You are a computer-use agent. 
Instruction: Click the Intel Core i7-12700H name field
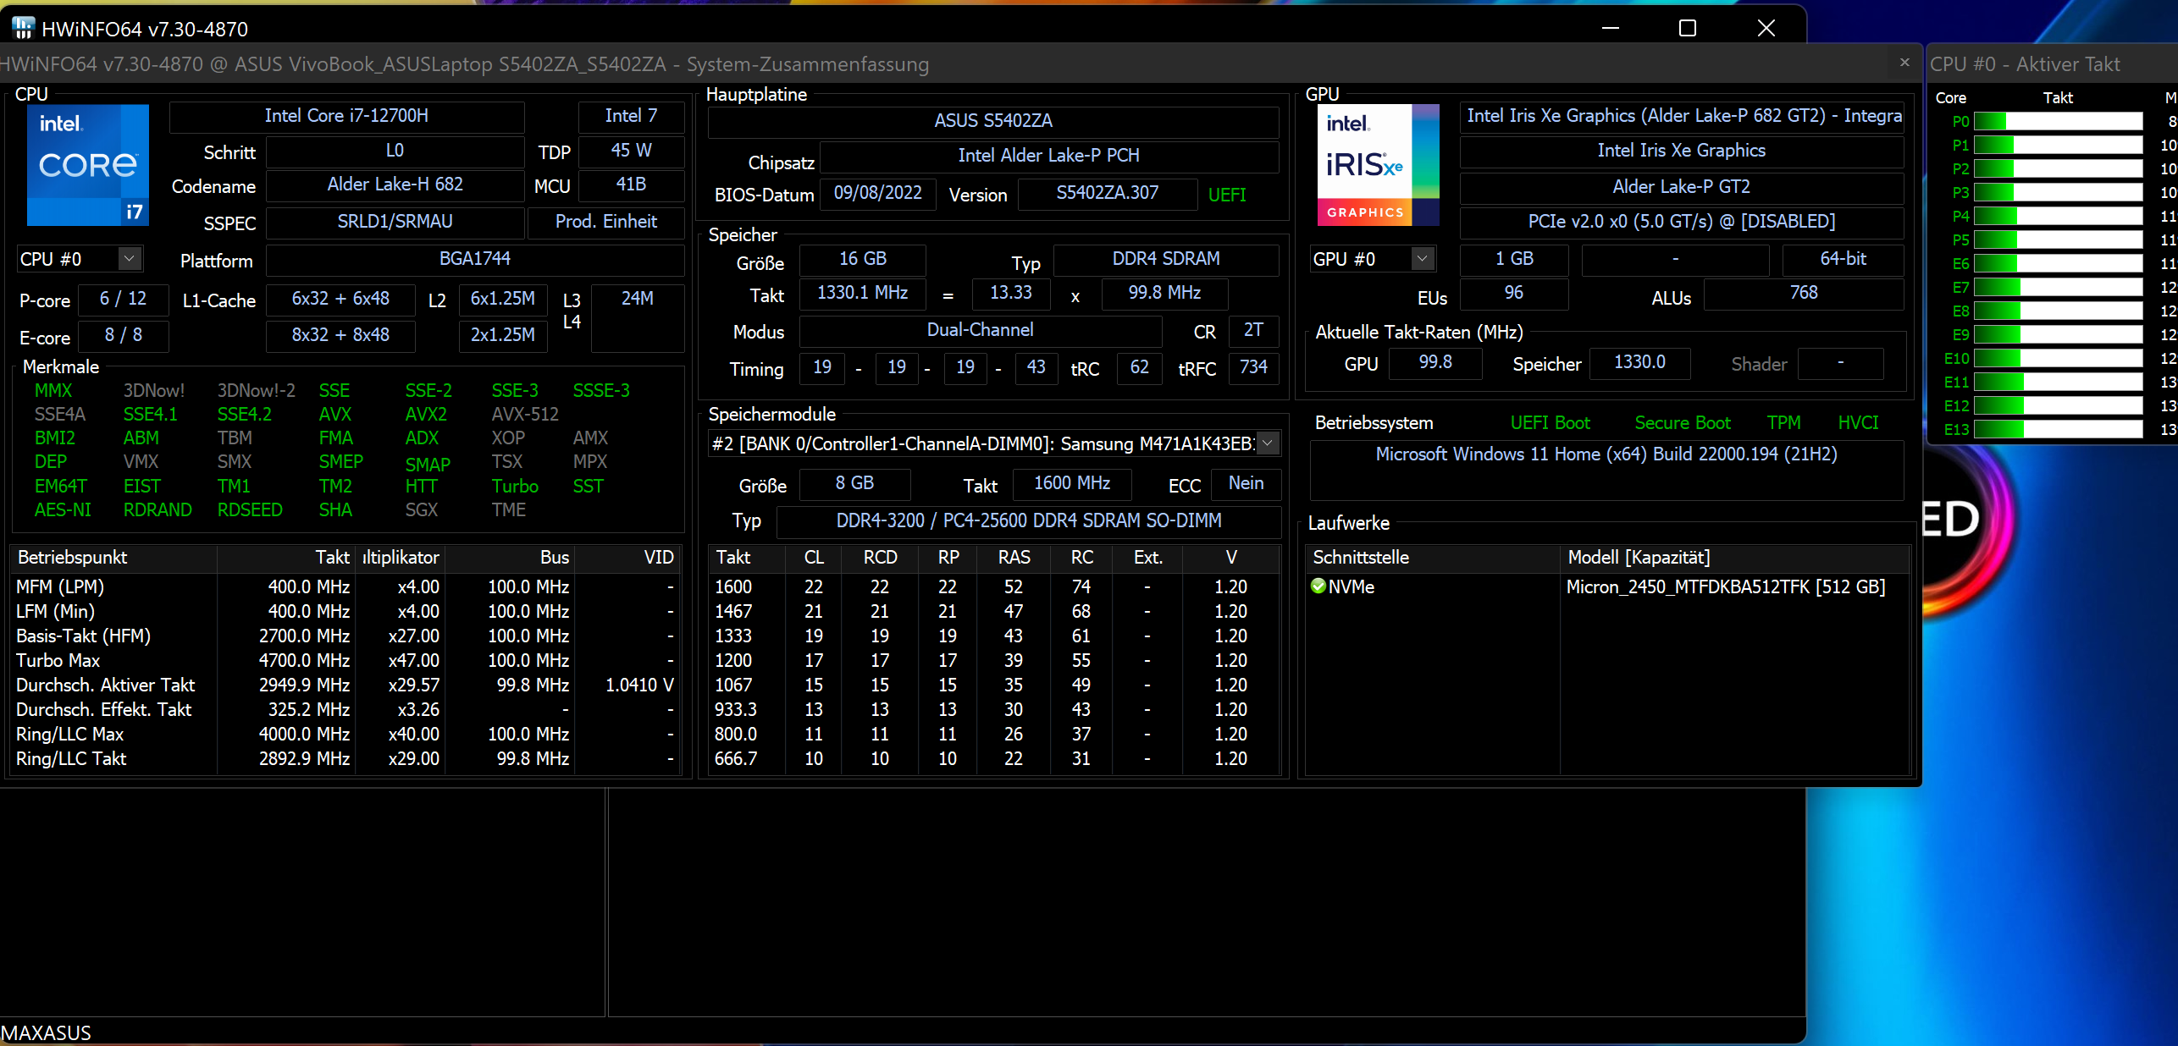[346, 116]
